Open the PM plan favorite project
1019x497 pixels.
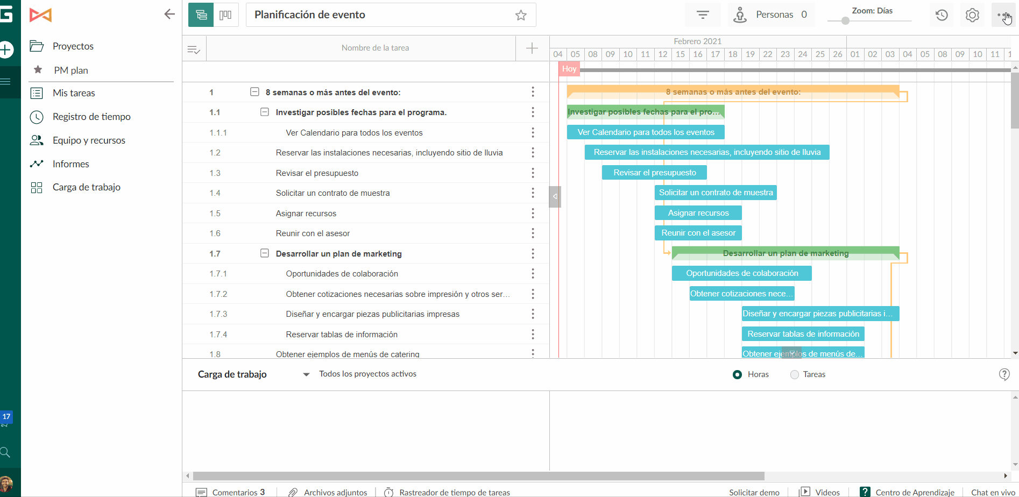click(71, 70)
